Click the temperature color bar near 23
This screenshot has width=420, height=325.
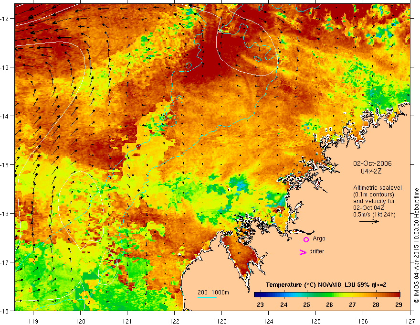coord(261,295)
